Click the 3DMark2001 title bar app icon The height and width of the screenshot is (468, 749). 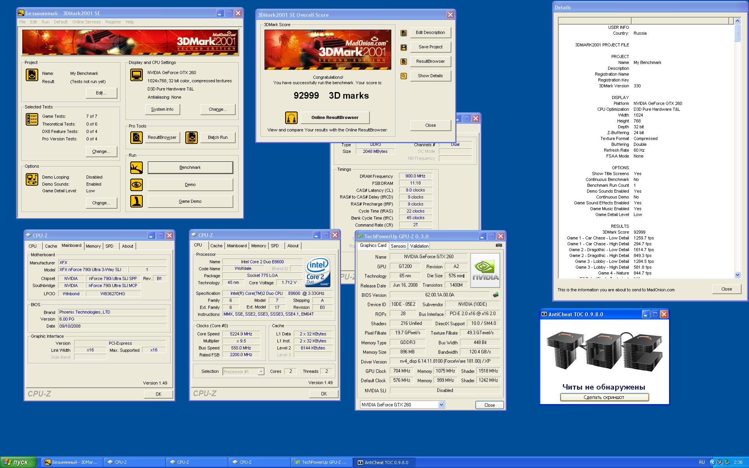pyautogui.click(x=21, y=13)
